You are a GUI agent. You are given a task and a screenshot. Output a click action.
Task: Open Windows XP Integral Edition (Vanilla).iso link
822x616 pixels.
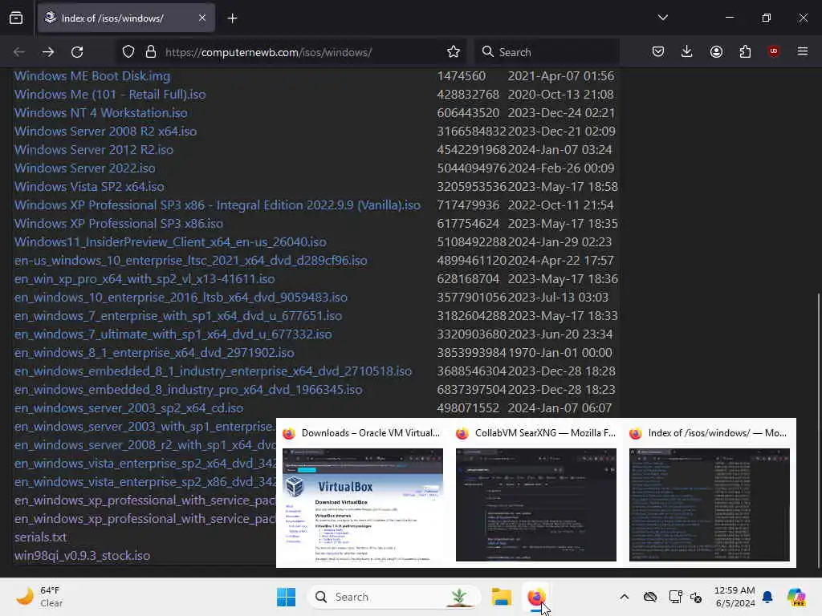(x=217, y=205)
